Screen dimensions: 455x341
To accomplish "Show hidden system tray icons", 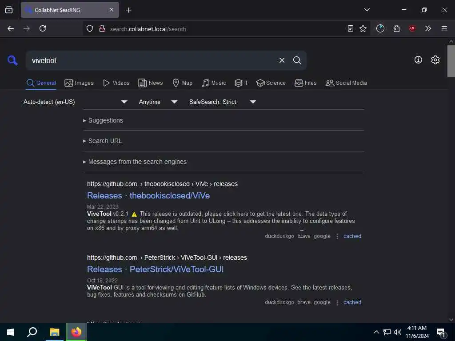I will [x=376, y=332].
